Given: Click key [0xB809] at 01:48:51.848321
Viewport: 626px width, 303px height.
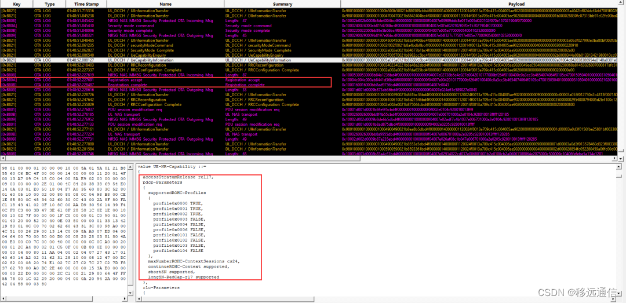Looking at the screenshot, I should click(x=9, y=35).
